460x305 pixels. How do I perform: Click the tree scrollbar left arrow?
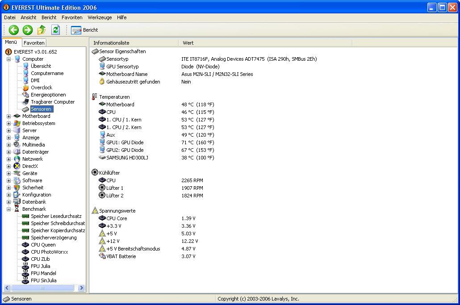pyautogui.click(x=7, y=288)
